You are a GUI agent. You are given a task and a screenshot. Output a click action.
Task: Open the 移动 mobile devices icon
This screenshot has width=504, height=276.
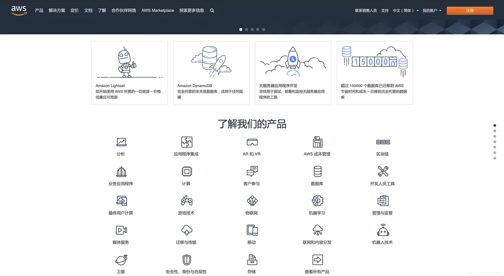(252, 230)
